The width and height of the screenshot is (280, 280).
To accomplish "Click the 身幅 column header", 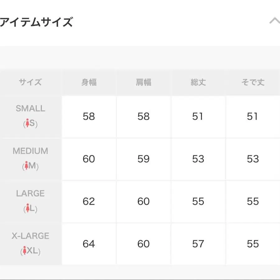I will click(89, 82).
